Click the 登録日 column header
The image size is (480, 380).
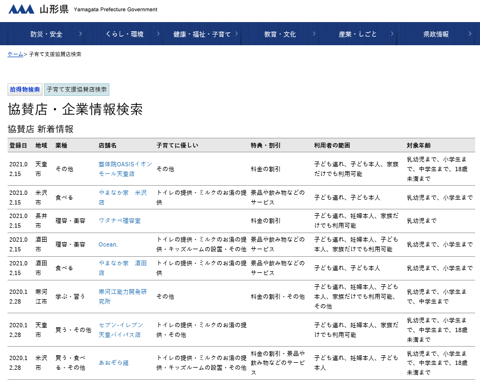[17, 145]
